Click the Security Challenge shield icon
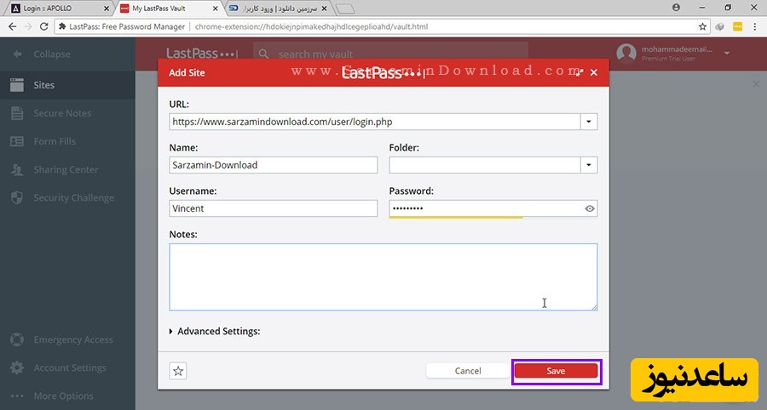767x410 pixels. (x=16, y=197)
